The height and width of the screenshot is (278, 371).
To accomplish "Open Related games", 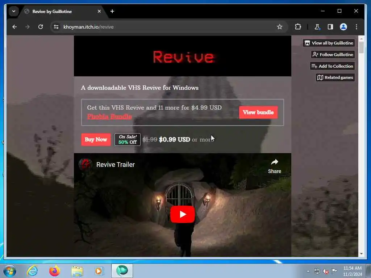I will (x=335, y=77).
